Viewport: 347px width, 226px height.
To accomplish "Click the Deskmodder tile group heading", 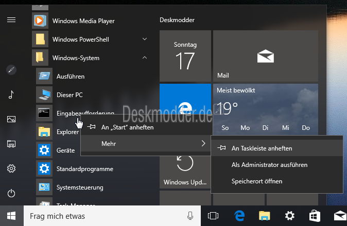I will (177, 20).
